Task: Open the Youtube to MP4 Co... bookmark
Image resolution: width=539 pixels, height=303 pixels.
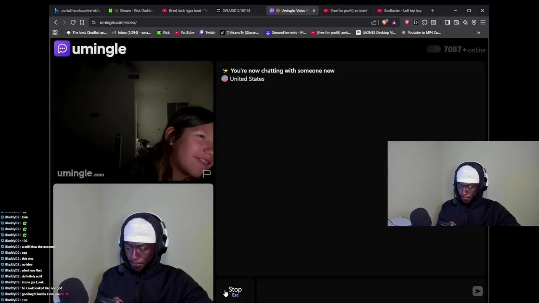Action: pyautogui.click(x=421, y=32)
